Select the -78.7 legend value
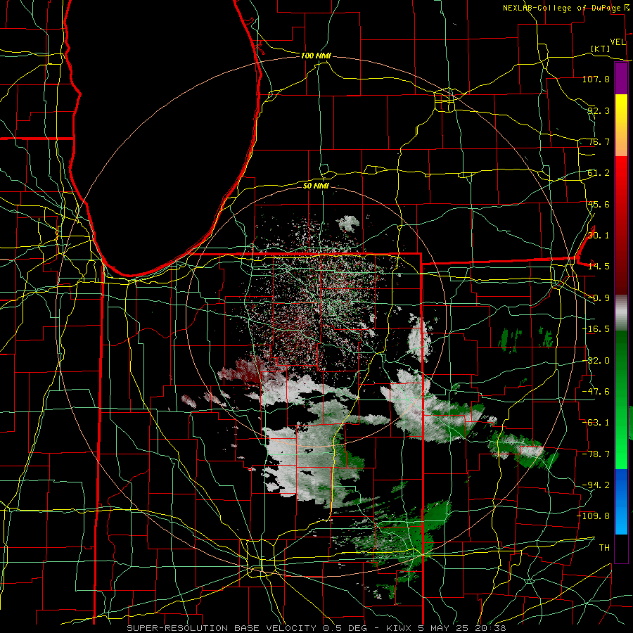Viewport: 633px width, 633px height. (x=596, y=454)
